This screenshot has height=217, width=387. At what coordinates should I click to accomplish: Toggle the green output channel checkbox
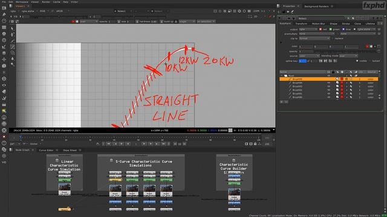(331, 30)
